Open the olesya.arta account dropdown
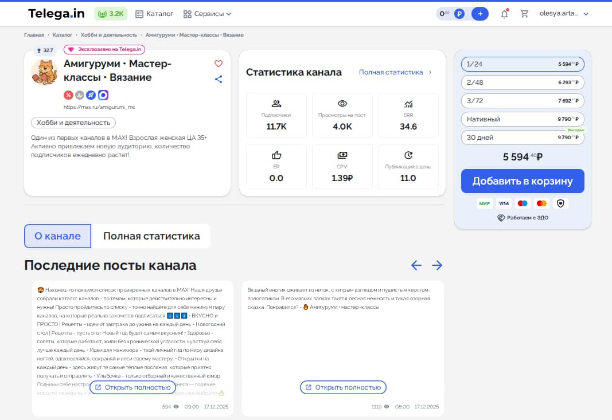 click(x=564, y=14)
